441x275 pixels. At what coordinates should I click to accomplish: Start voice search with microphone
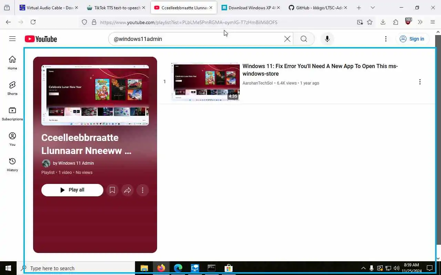327,39
